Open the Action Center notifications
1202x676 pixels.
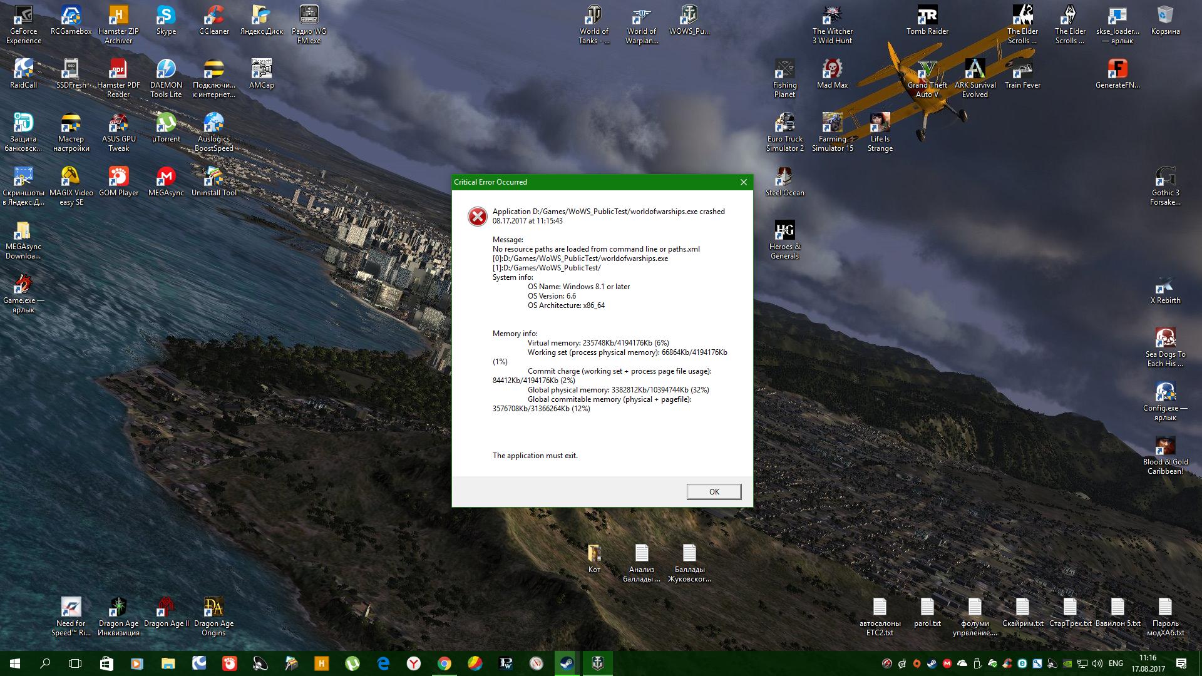1181,663
